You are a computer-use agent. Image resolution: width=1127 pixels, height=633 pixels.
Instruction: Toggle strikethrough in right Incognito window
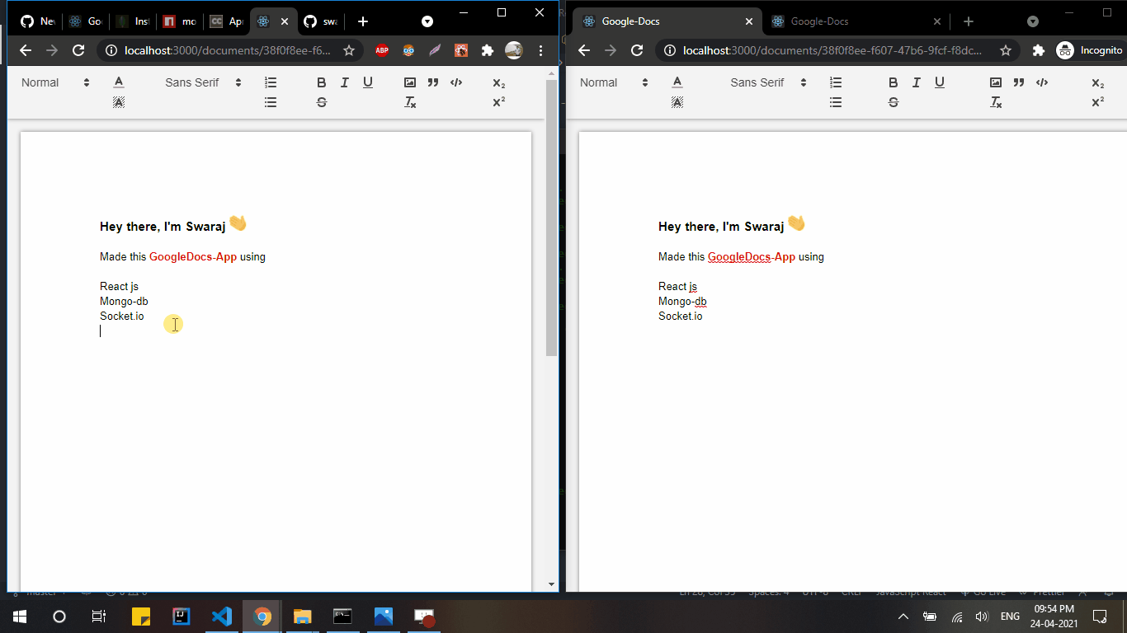(894, 102)
